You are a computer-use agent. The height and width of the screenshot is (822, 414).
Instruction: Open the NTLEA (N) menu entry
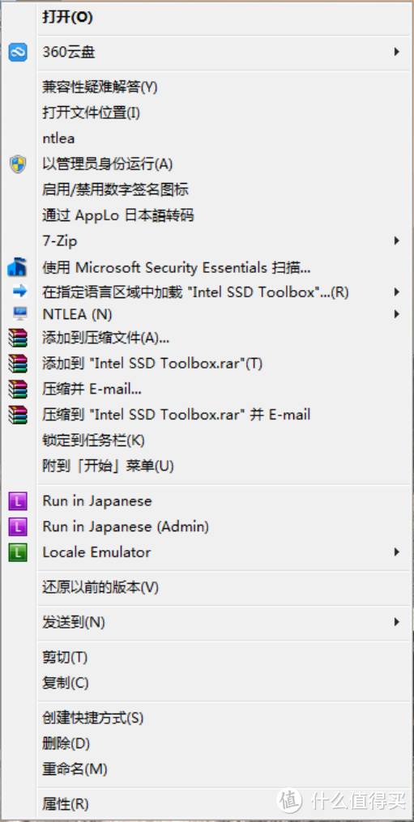pos(77,314)
